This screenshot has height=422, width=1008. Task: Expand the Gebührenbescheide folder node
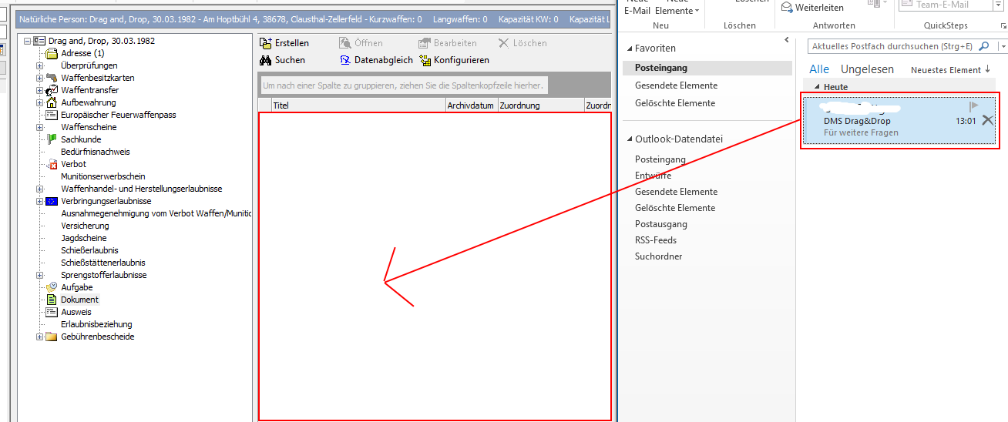click(x=40, y=337)
